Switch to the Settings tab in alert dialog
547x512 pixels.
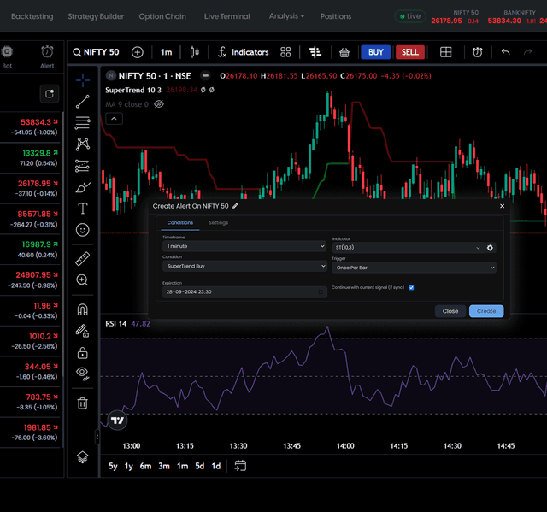tap(218, 222)
